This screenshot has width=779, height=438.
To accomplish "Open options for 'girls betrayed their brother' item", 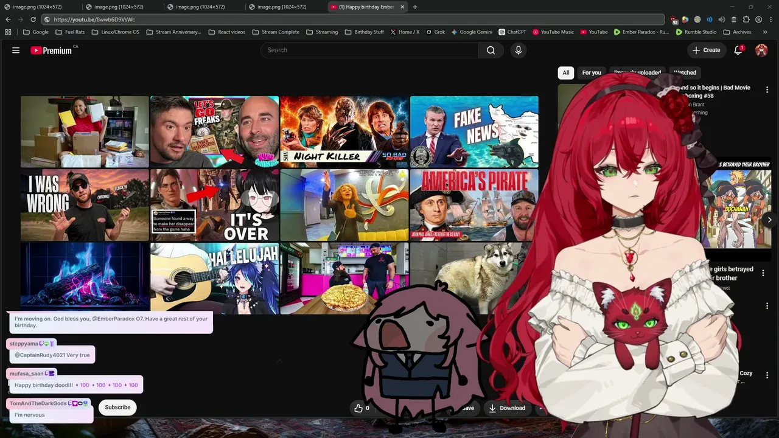I will (763, 273).
